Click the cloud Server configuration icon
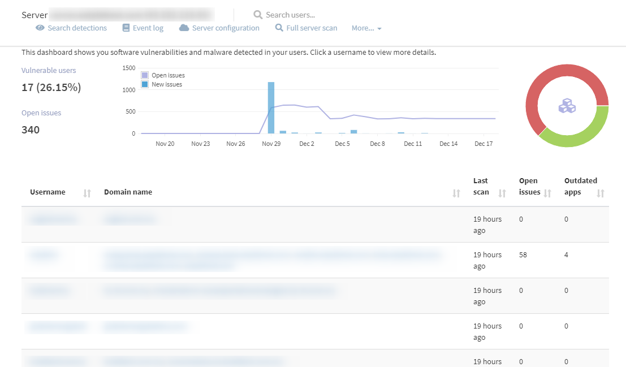The height and width of the screenshot is (367, 626). [x=184, y=28]
